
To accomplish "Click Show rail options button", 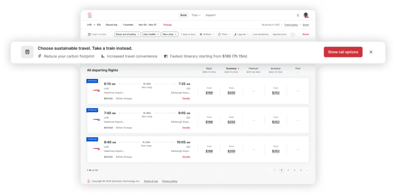I will [343, 52].
